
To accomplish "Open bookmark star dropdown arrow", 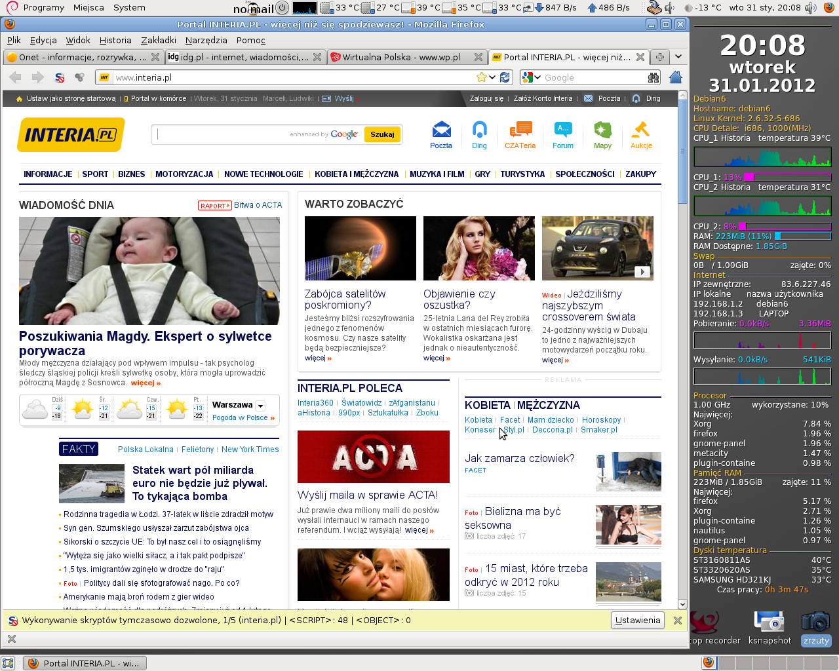I will point(493,77).
